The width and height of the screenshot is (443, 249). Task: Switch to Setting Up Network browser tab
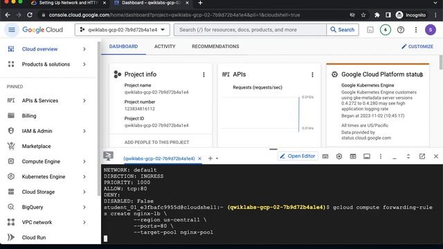(x=69, y=3)
